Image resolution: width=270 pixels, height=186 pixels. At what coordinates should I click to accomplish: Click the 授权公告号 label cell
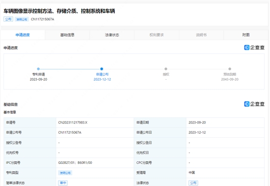(x=30, y=143)
